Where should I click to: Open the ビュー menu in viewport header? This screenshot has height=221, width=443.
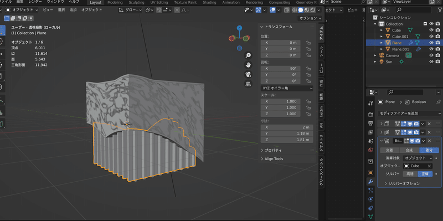click(48, 10)
